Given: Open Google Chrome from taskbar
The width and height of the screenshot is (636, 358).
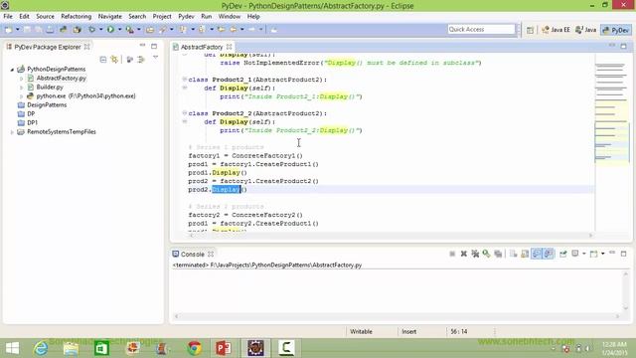Looking at the screenshot, I should coord(195,348).
